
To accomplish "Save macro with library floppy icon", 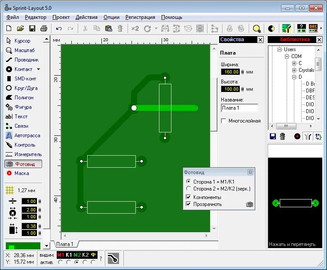I will coord(273,136).
